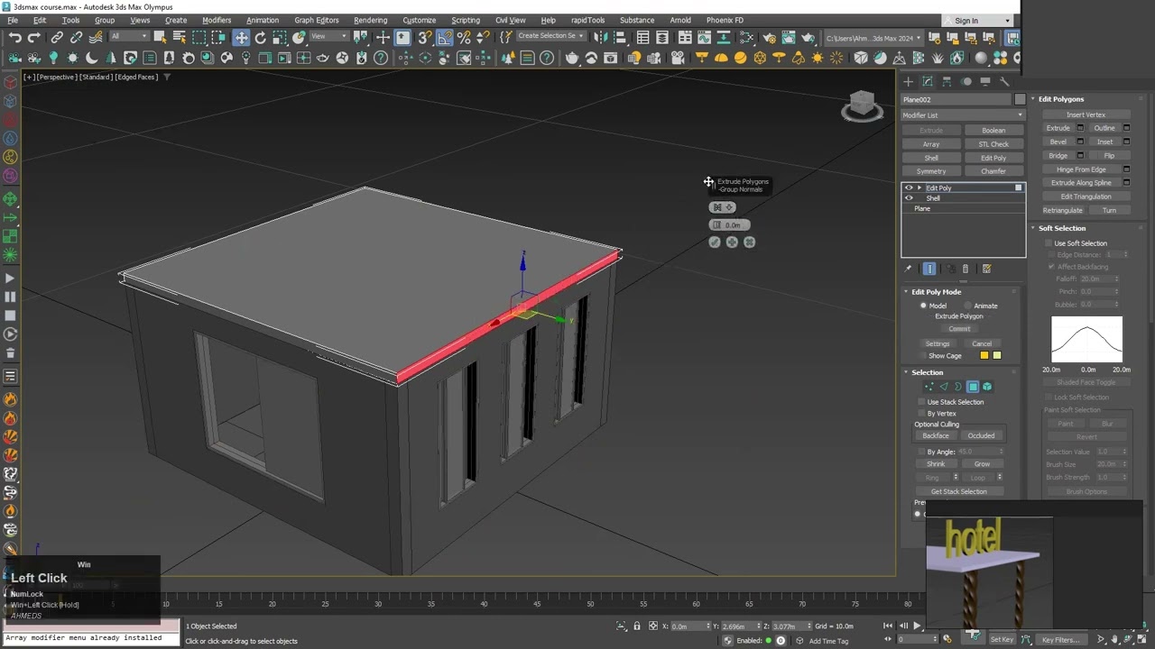Screen dimensions: 1155x649
Task: Click the Go to Start playback button
Action: click(890, 626)
